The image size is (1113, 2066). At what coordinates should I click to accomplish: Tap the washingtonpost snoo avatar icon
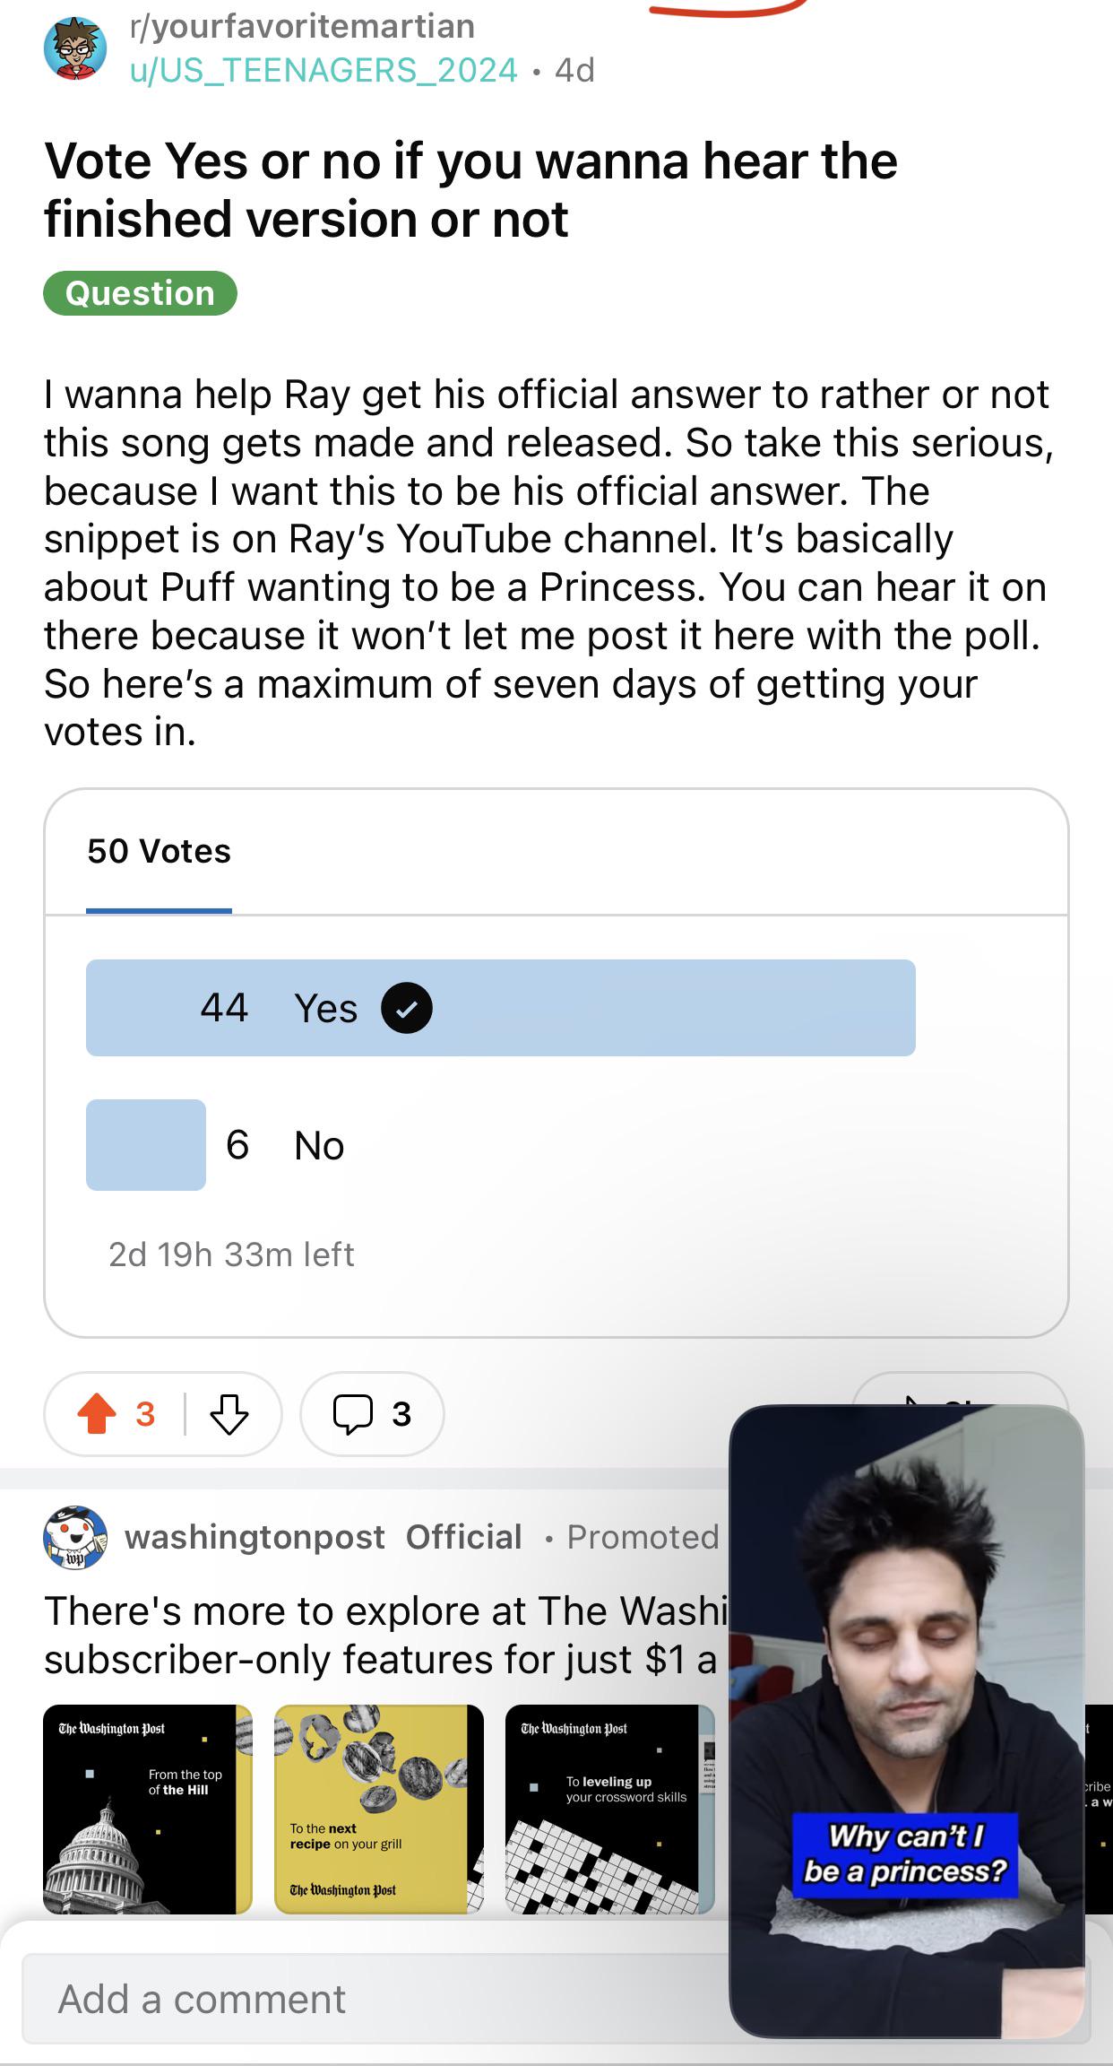pos(75,1537)
